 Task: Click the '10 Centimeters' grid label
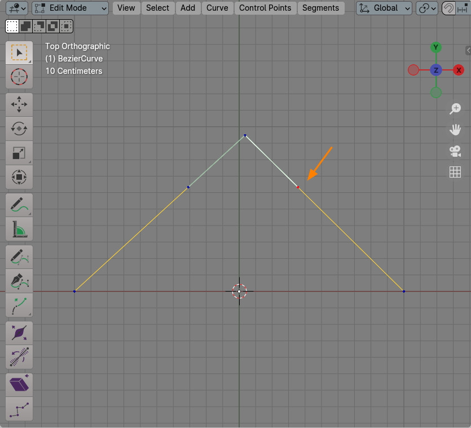(74, 71)
